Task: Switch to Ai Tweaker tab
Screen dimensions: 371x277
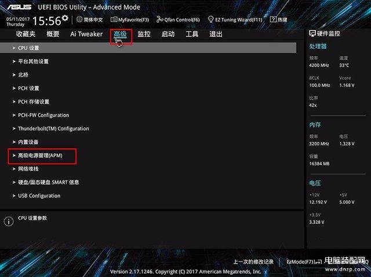Action: (86, 34)
